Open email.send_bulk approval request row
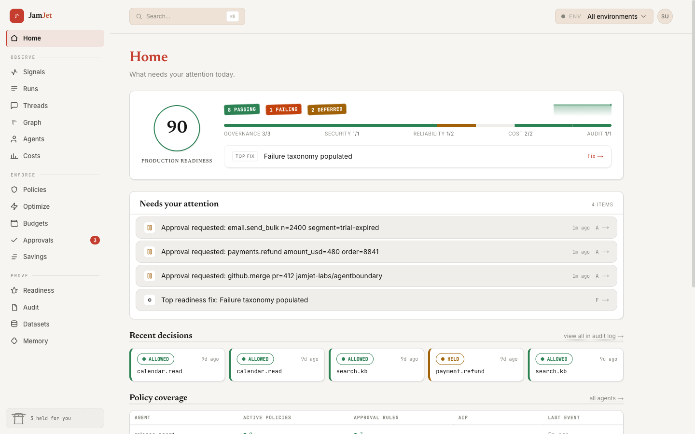695x434 pixels. [376, 228]
